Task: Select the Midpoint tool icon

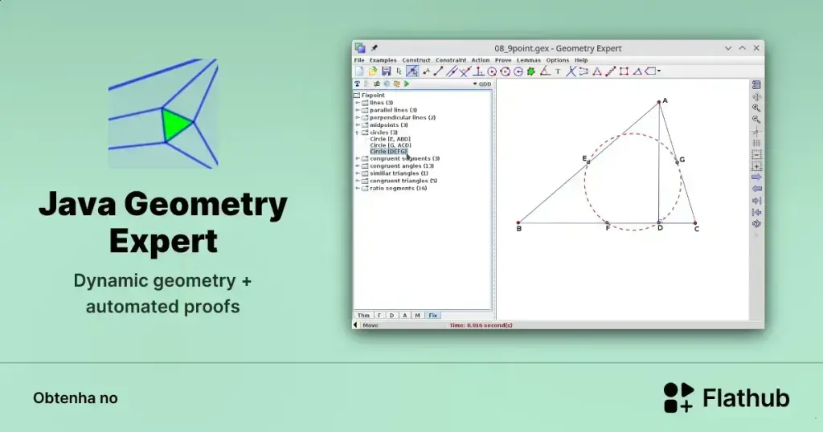Action: [x=610, y=71]
